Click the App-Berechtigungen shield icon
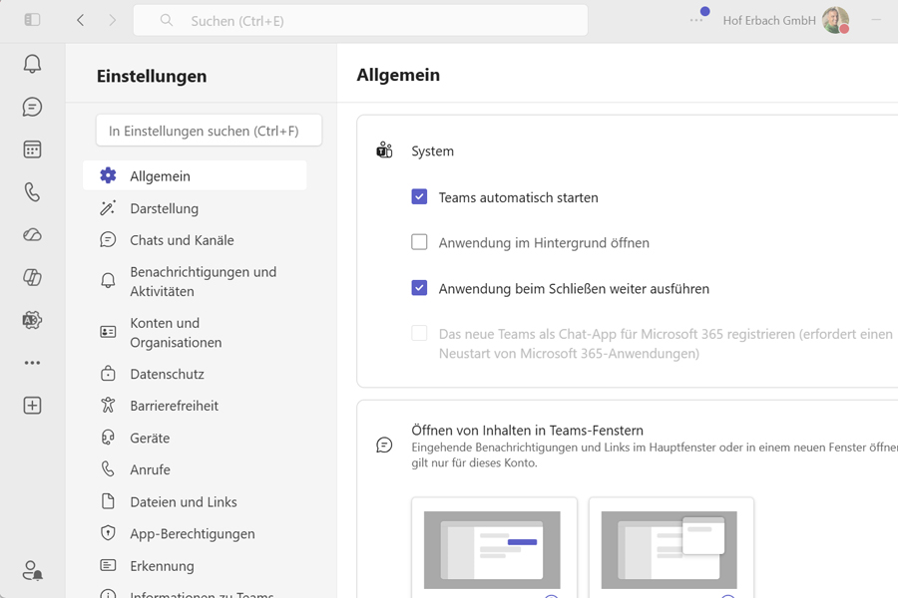This screenshot has height=598, width=898. point(108,533)
